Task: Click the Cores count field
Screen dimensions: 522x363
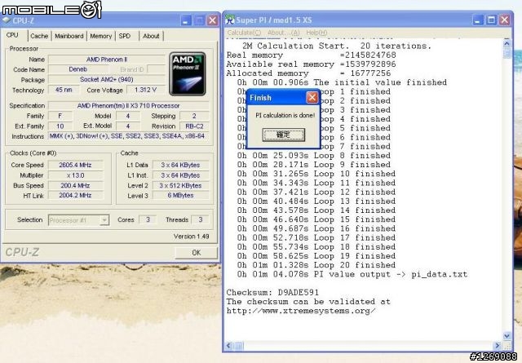Action: (x=148, y=219)
